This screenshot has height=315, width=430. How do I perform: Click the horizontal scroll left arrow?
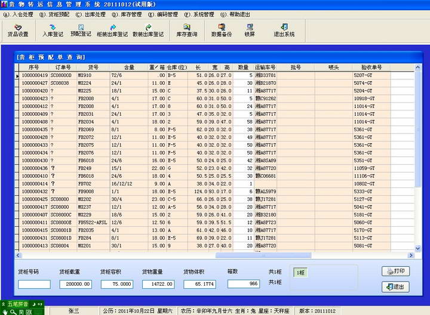[x=18, y=255]
